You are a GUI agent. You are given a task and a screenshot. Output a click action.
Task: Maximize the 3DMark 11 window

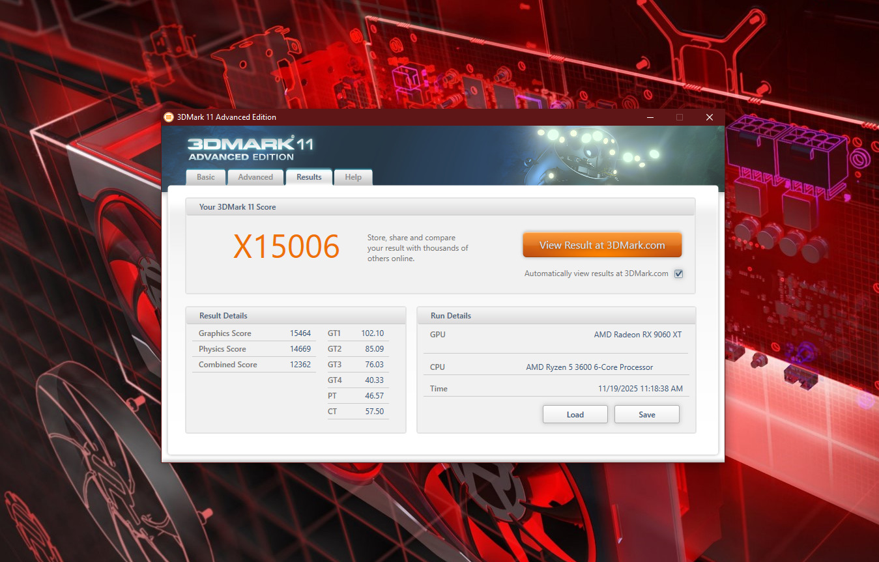[x=680, y=117]
